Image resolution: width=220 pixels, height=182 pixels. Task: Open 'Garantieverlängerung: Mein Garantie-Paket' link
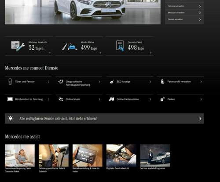point(18,170)
